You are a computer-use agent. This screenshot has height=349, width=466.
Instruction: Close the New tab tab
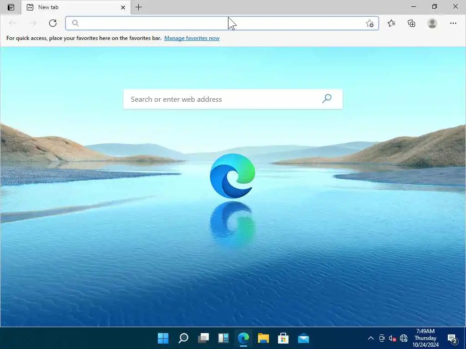tap(123, 7)
